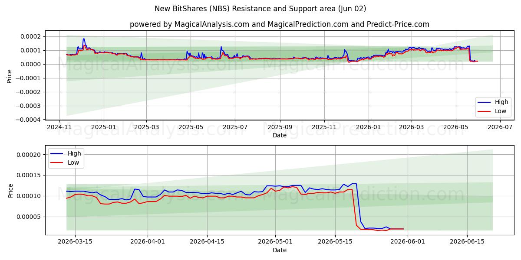Click the '2025-03' x-axis label
The width and height of the screenshot is (521, 260).
[146, 127]
